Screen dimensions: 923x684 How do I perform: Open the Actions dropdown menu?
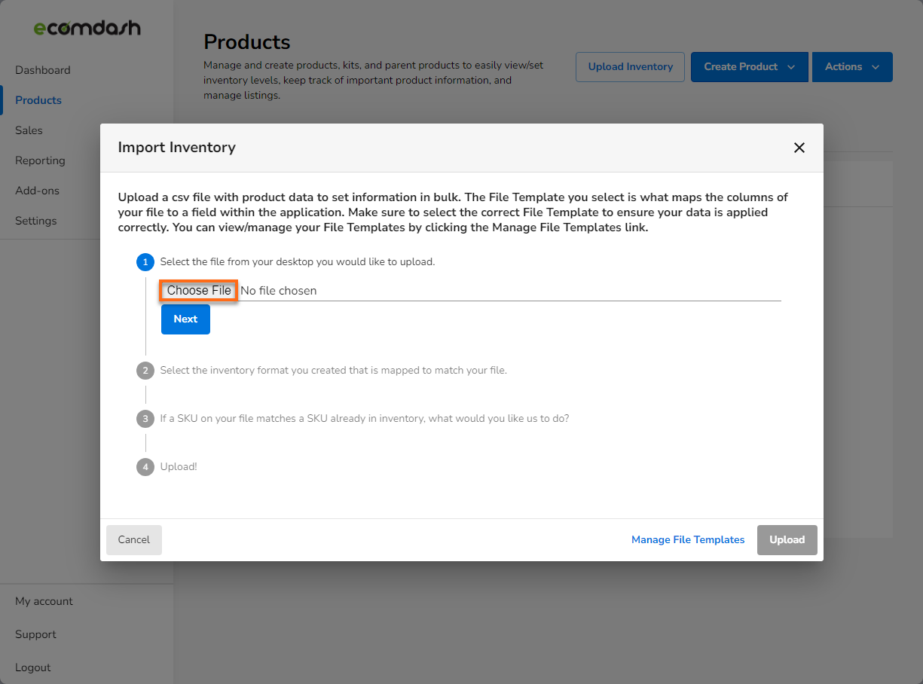point(852,67)
